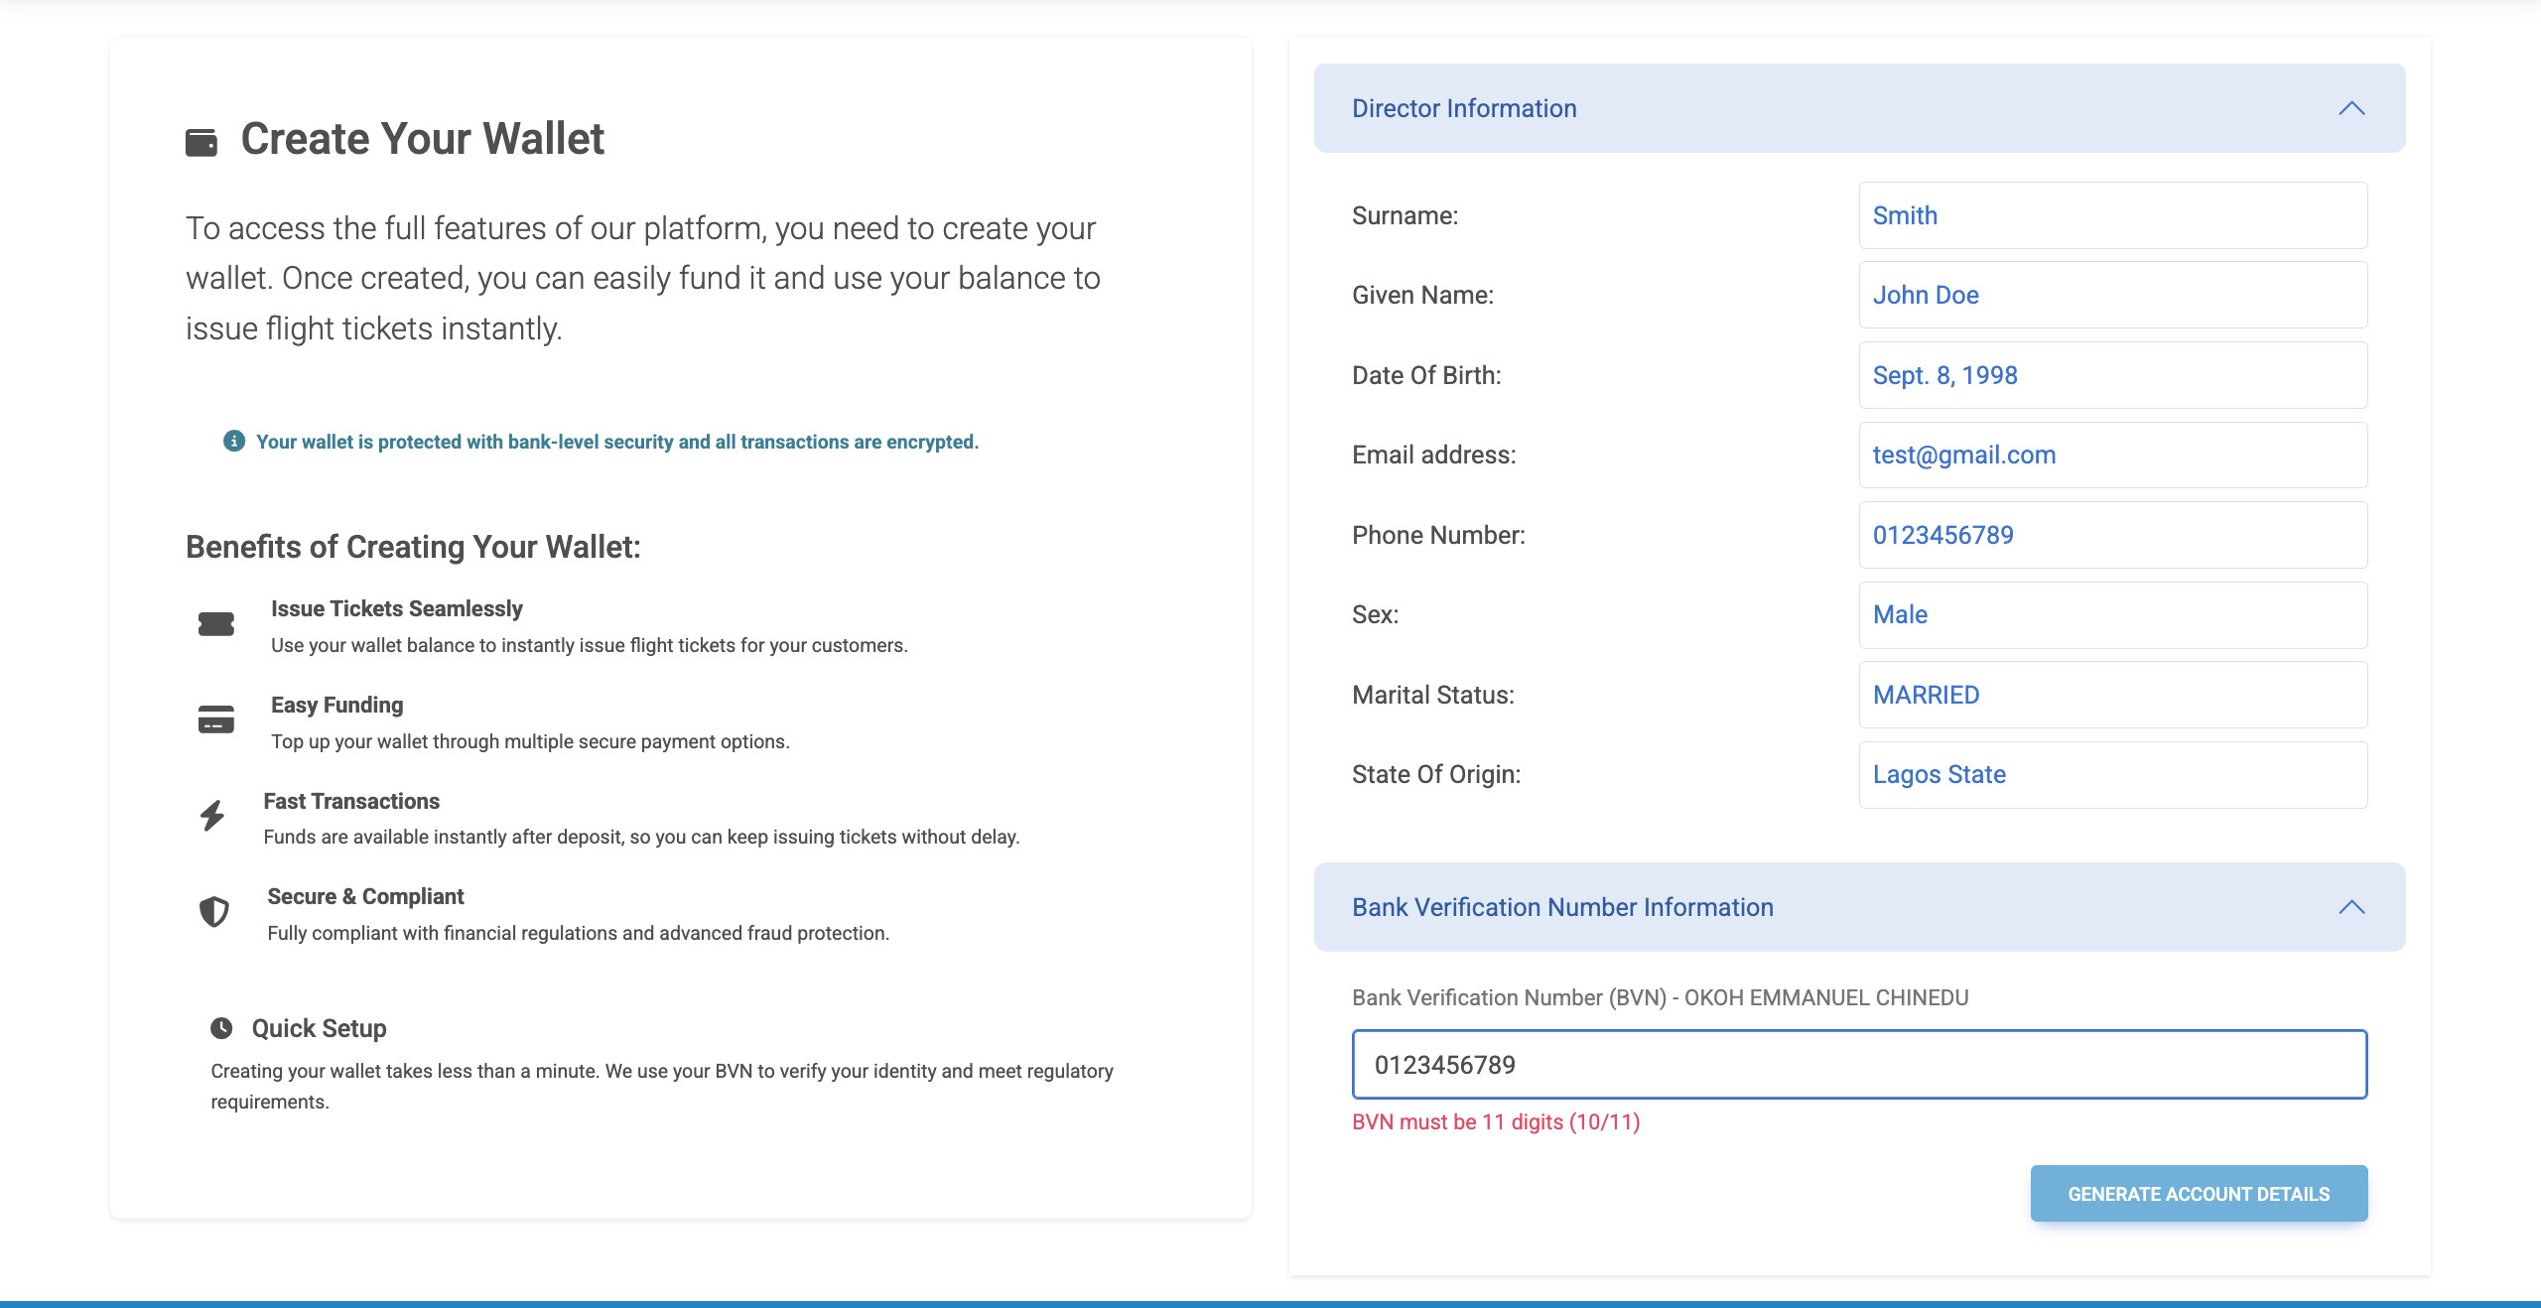Click the Director Information header title

[x=1464, y=108]
